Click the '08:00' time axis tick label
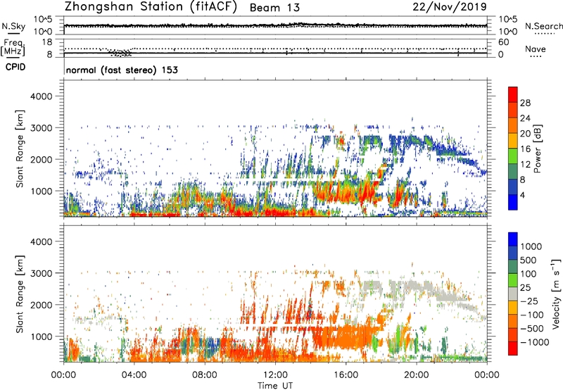Image resolution: width=563 pixels, height=390 pixels. 204,375
